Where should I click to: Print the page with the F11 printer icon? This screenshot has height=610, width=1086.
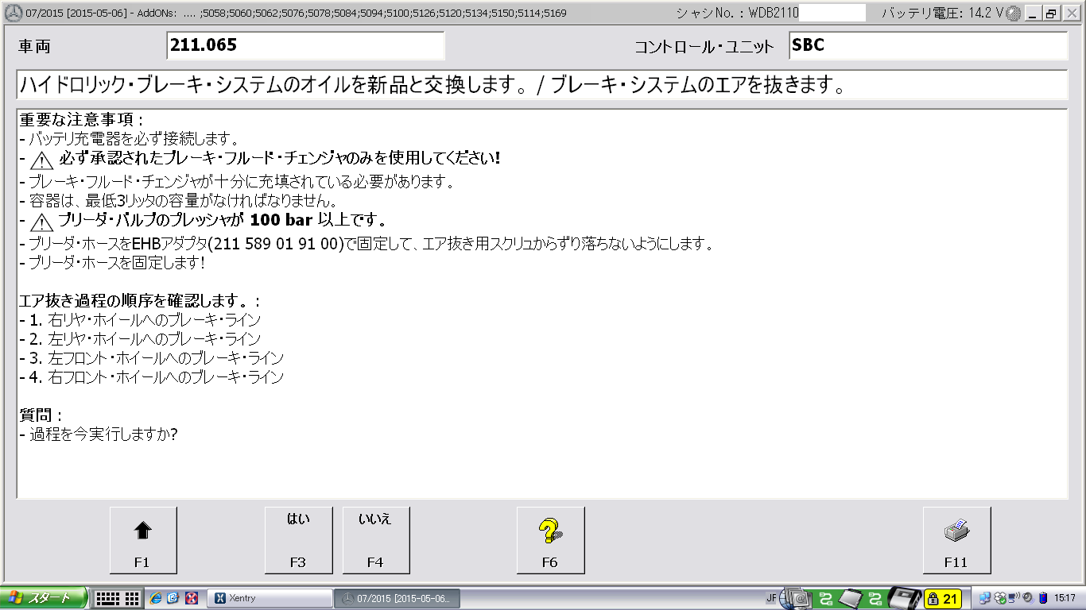[956, 539]
